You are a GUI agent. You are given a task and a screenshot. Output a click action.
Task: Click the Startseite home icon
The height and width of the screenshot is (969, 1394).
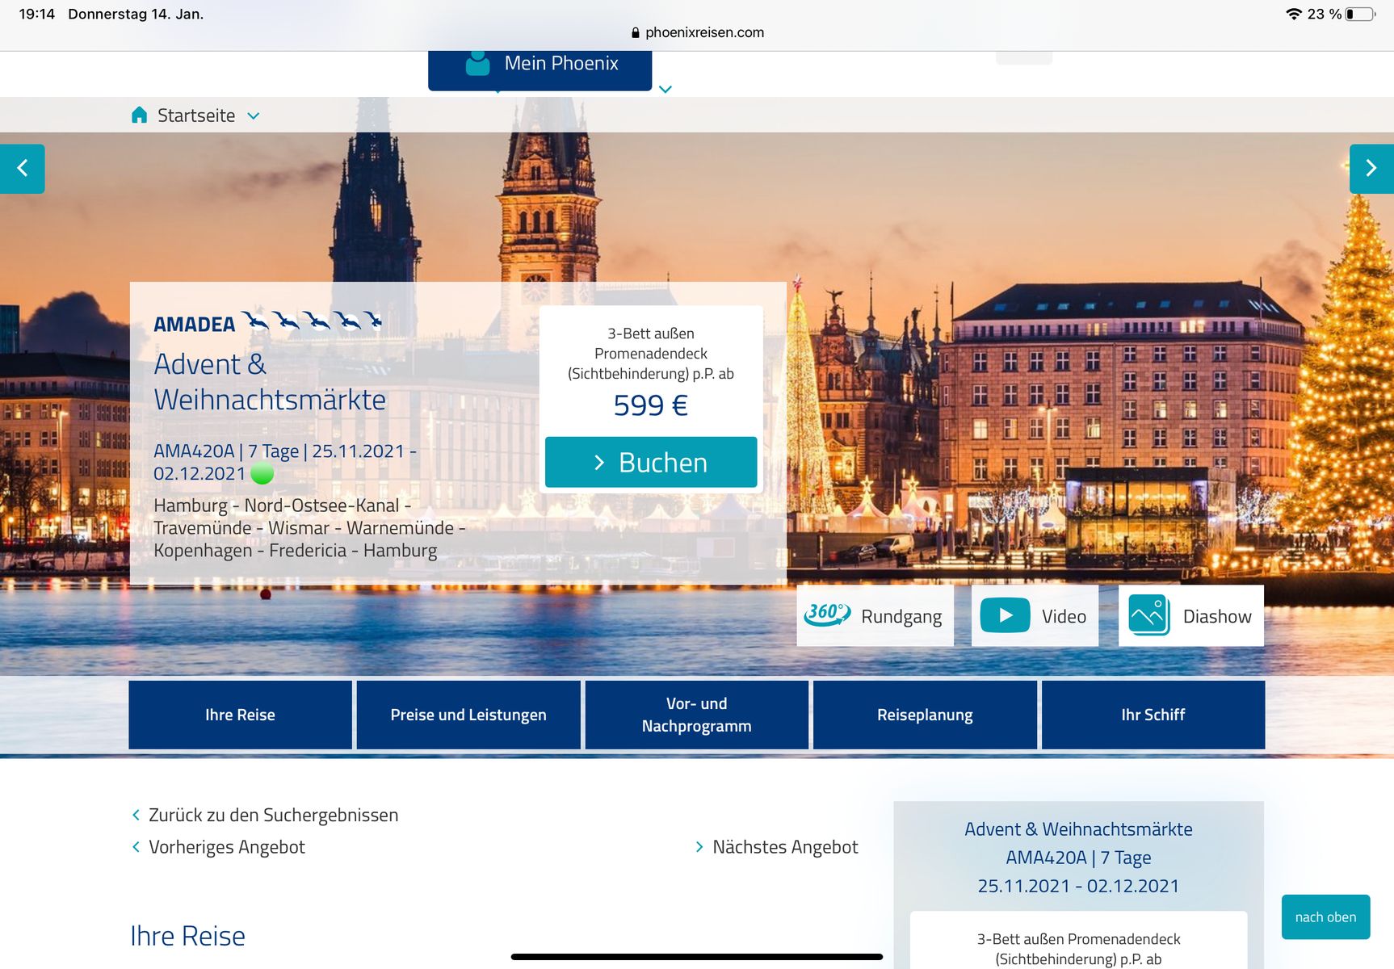(x=140, y=115)
